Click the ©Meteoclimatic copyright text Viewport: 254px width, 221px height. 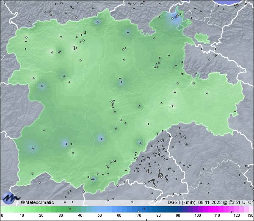(37, 202)
